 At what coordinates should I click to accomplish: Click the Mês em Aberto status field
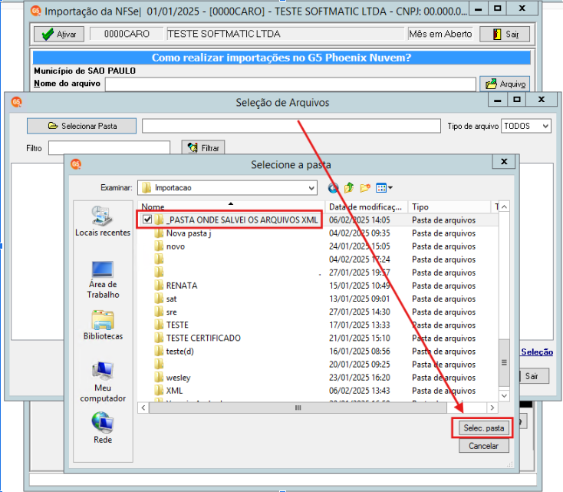pyautogui.click(x=440, y=34)
